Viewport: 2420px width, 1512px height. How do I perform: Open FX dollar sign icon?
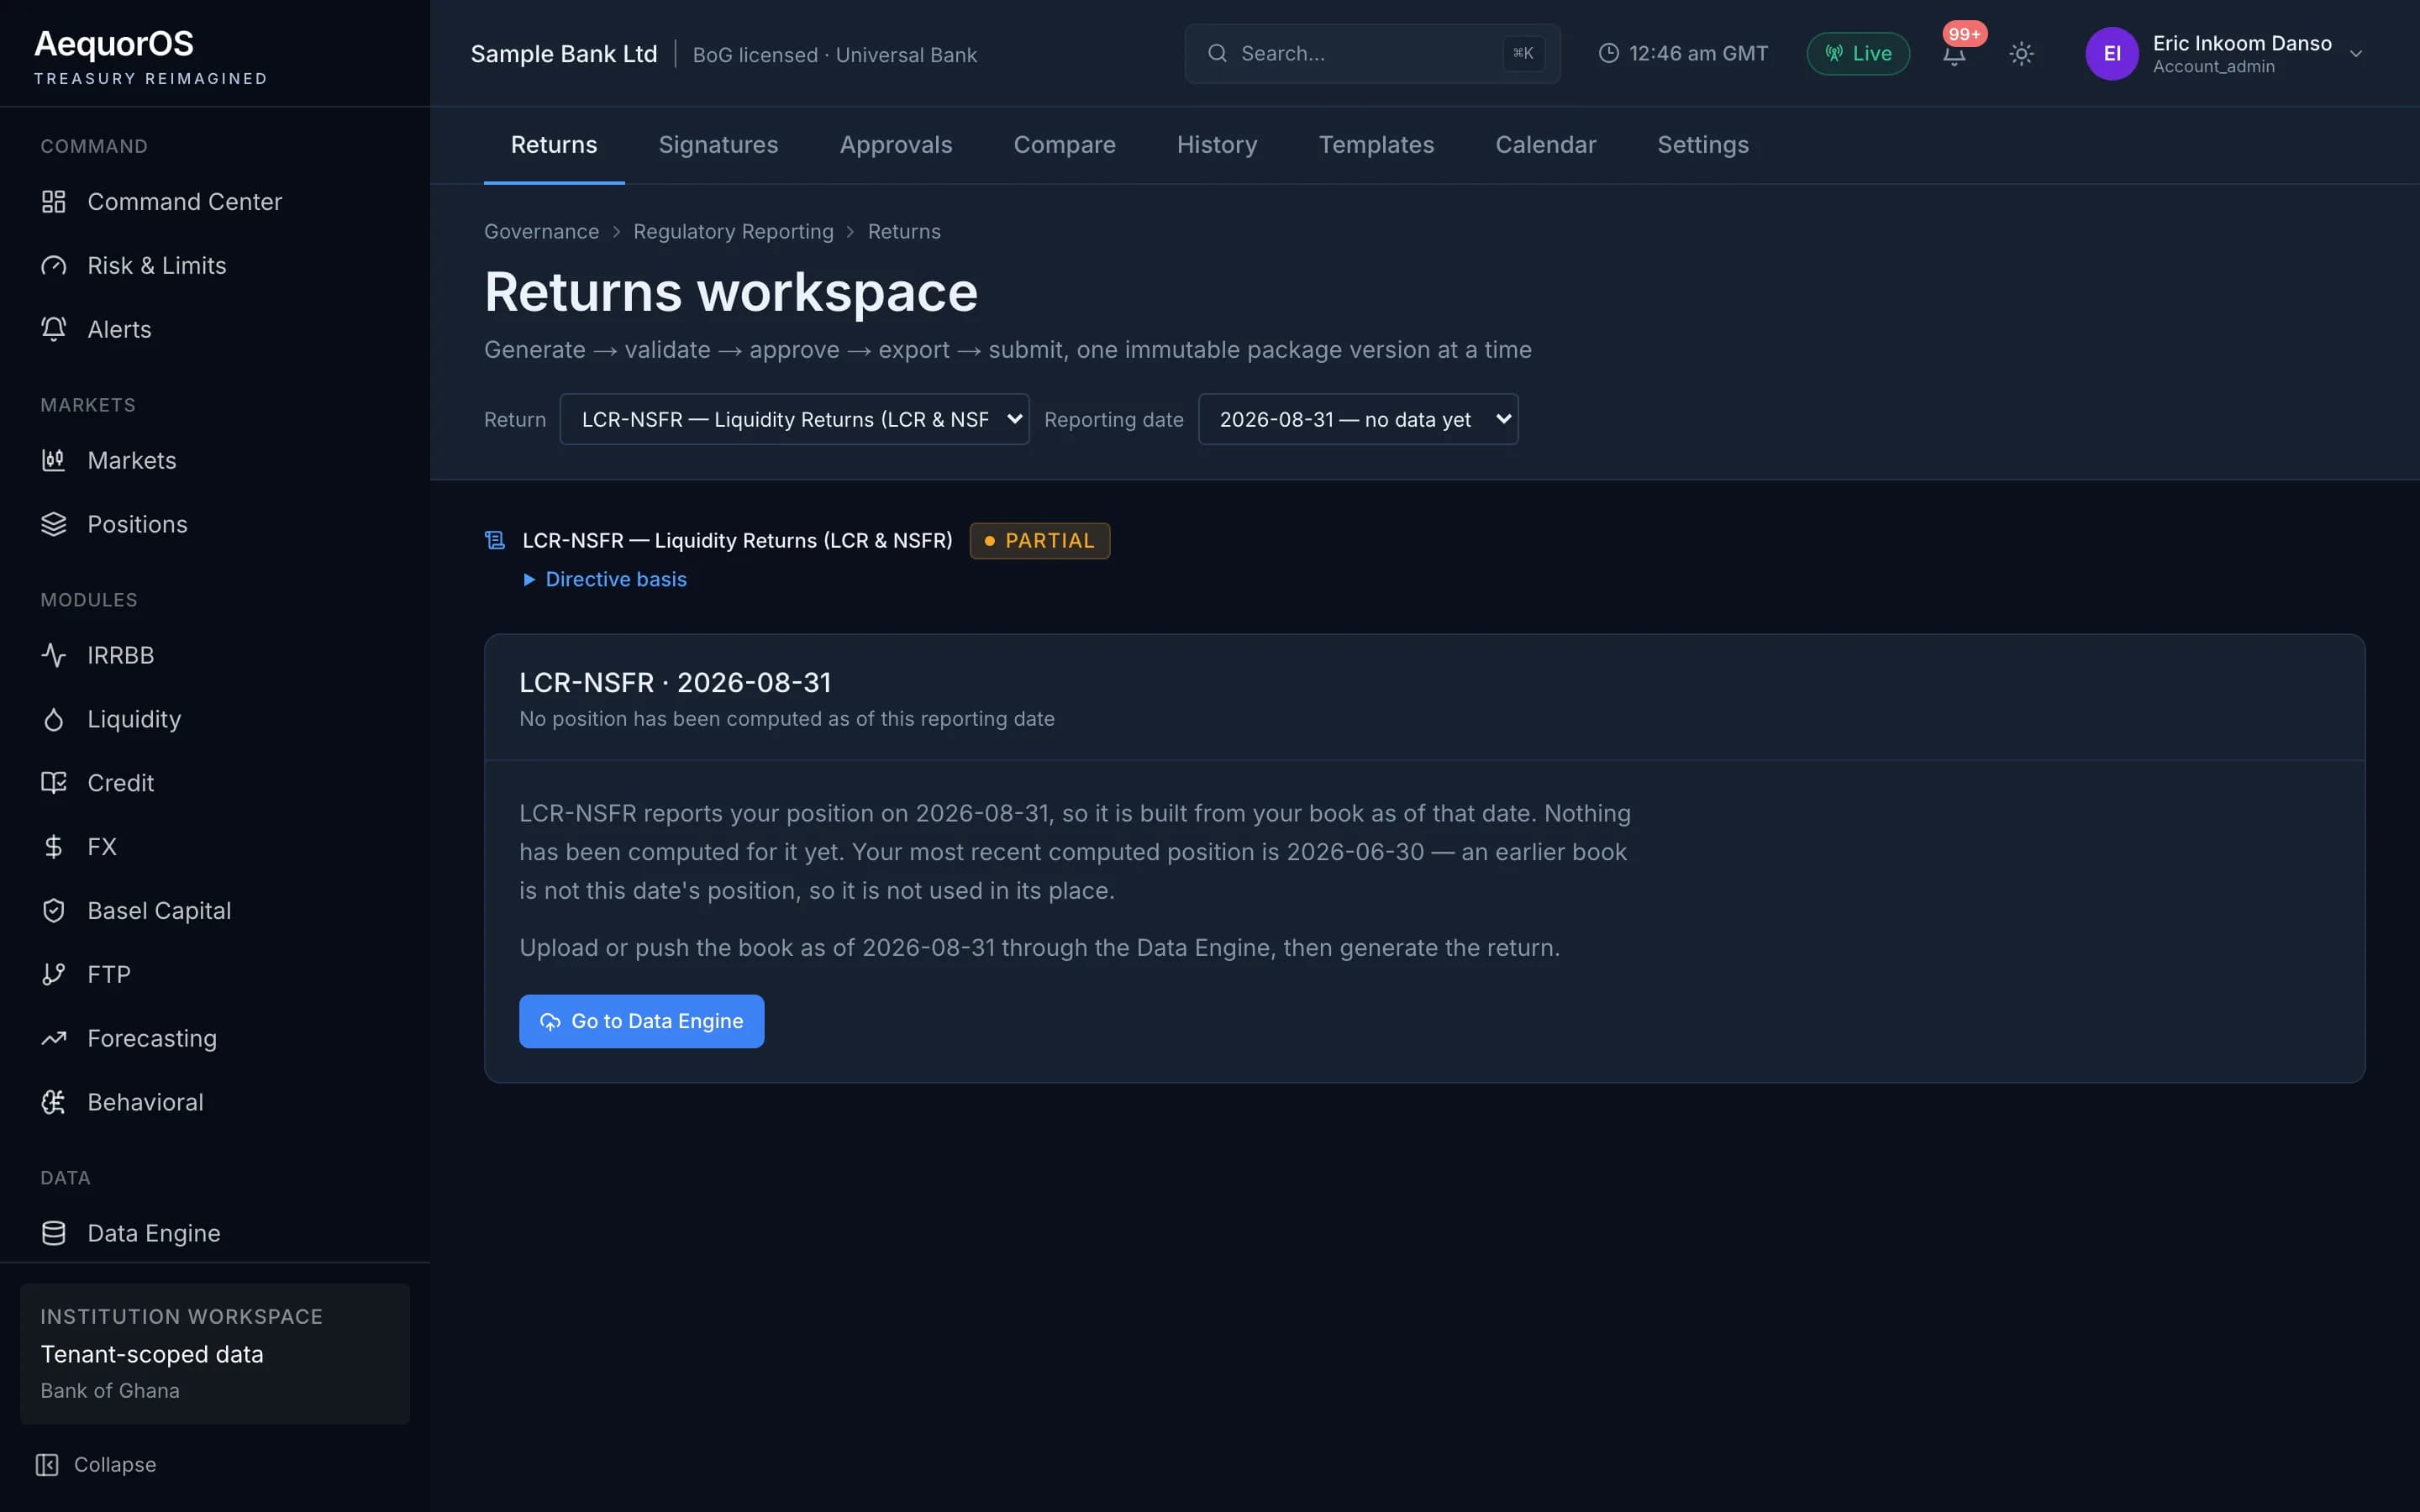pos(53,847)
